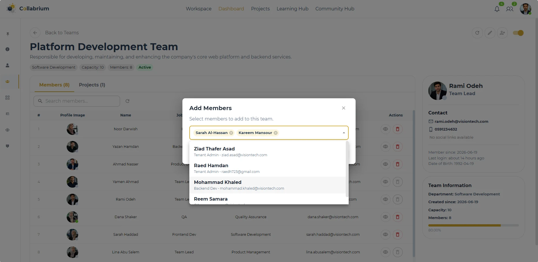Open the Projects menu item

pyautogui.click(x=260, y=9)
